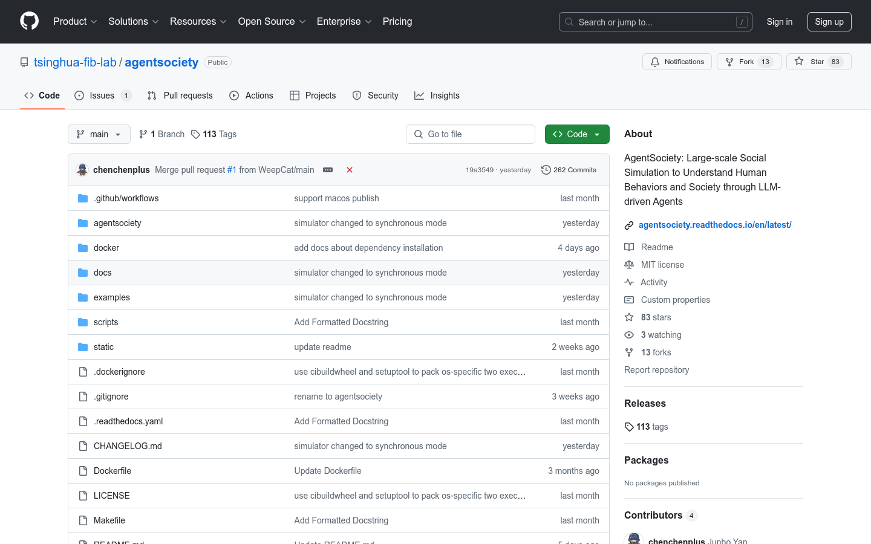This screenshot has width=871, height=544.
Task: Expand the Product menu
Action: pos(75,21)
